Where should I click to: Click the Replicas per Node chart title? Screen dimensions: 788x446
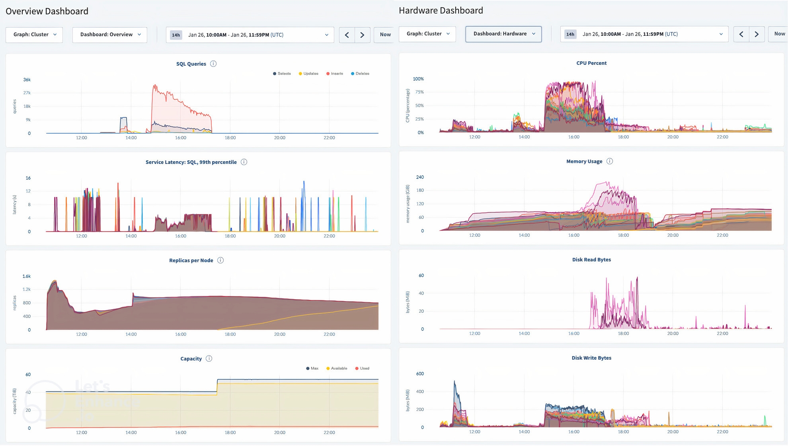click(191, 260)
